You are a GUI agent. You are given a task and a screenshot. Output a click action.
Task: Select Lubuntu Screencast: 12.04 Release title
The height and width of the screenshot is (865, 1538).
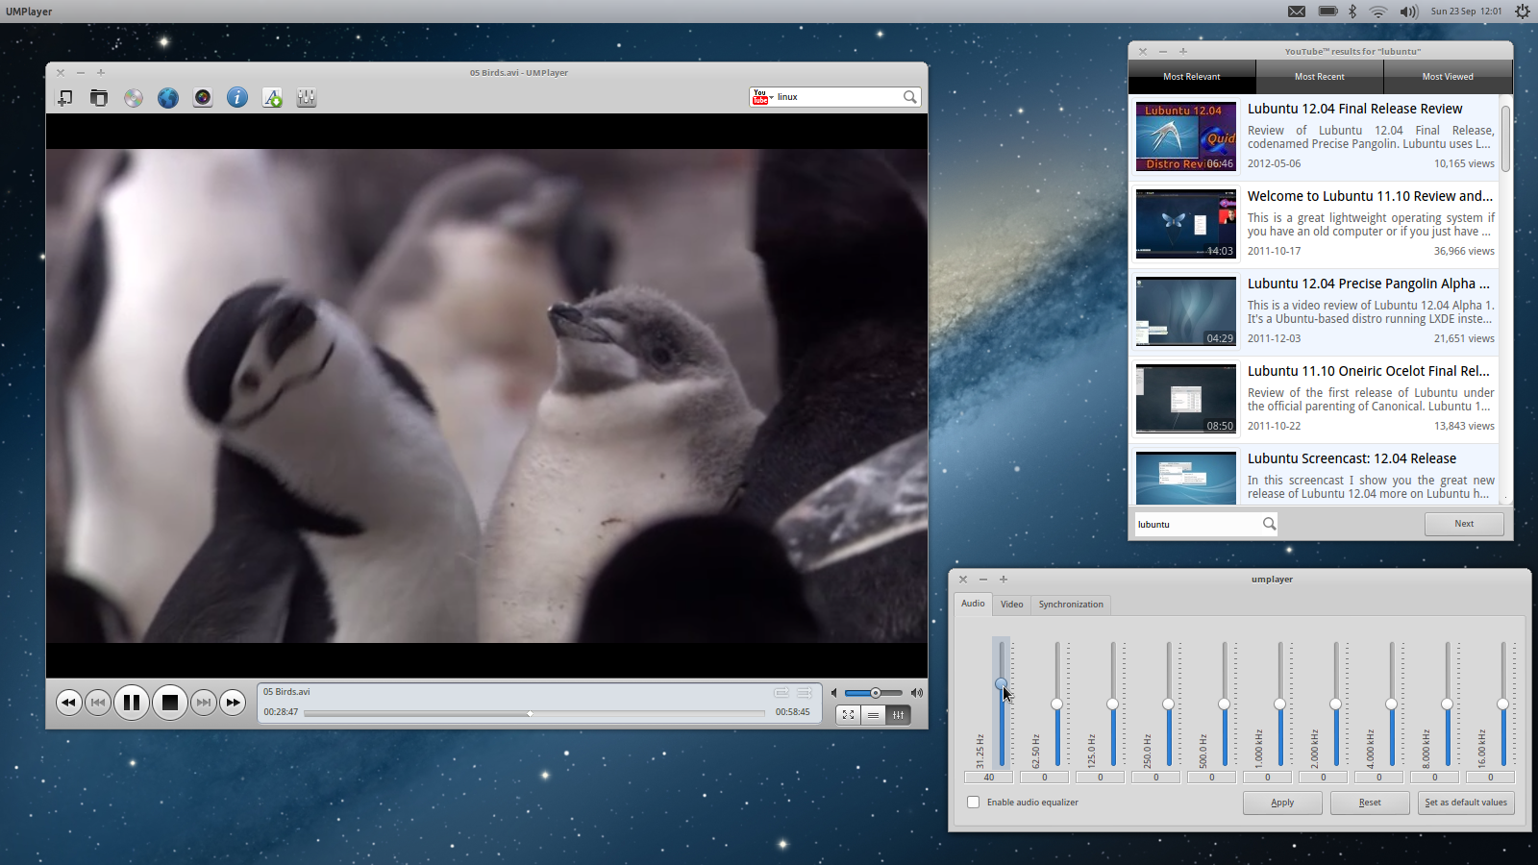point(1352,458)
